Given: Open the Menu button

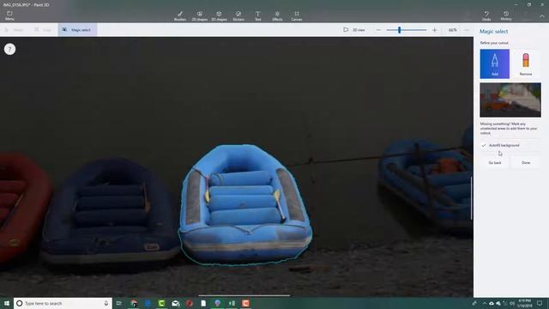Looking at the screenshot, I should pyautogui.click(x=9, y=15).
